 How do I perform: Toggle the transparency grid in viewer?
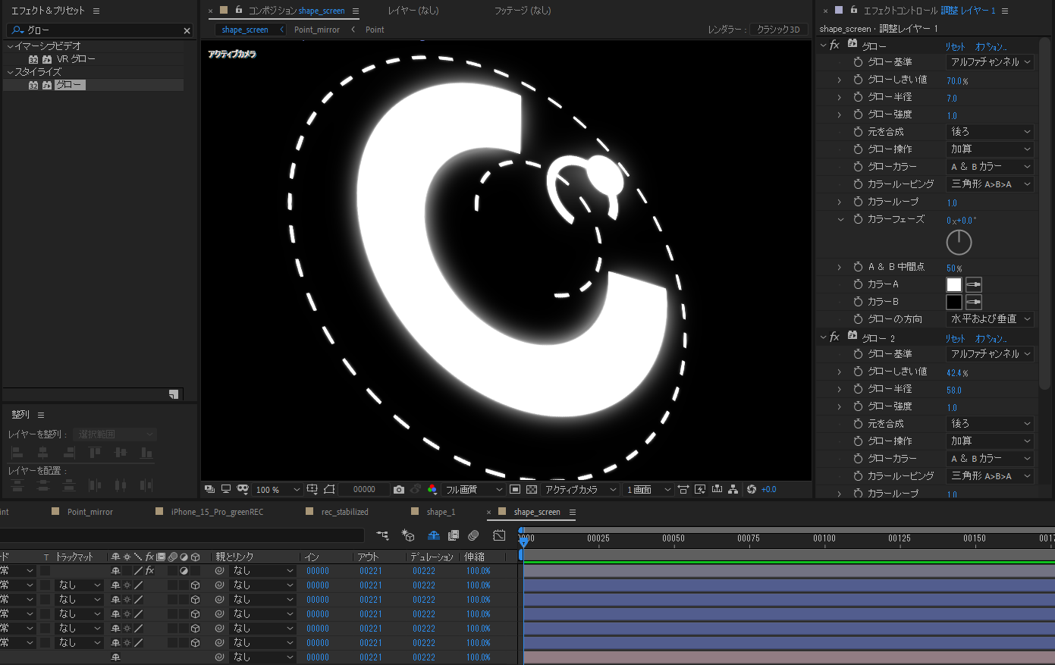pyautogui.click(x=532, y=490)
